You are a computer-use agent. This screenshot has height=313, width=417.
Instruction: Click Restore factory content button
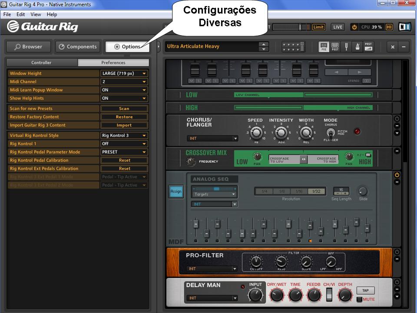click(x=124, y=117)
